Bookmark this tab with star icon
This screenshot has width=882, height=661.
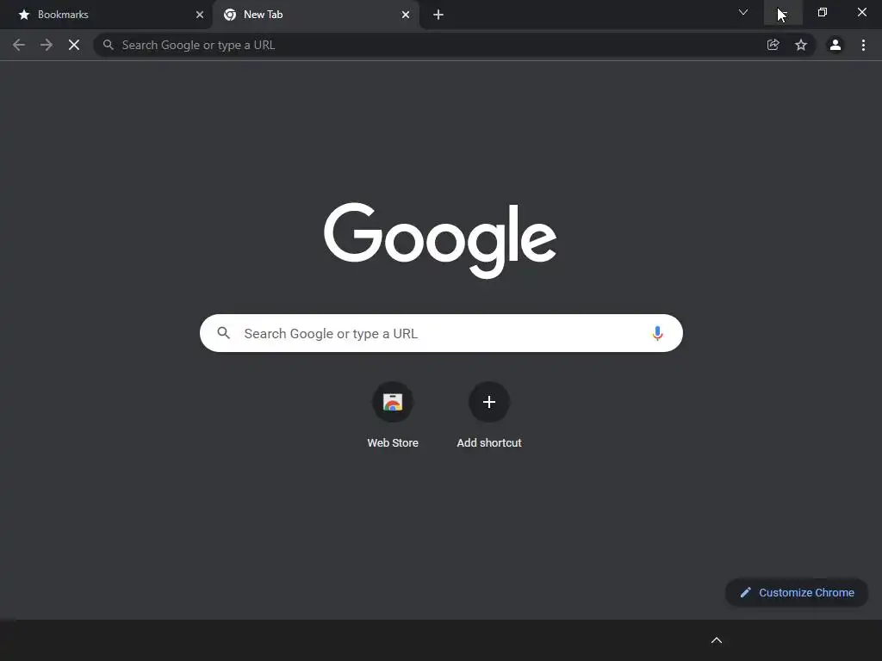(801, 45)
